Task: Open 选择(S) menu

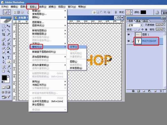Action: [x=43, y=7]
